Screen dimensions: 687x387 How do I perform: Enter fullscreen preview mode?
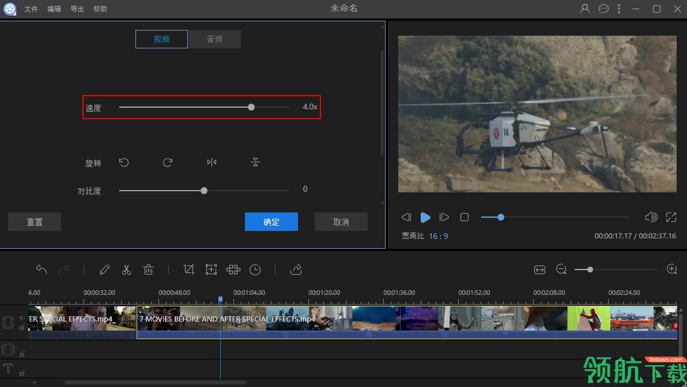point(671,217)
